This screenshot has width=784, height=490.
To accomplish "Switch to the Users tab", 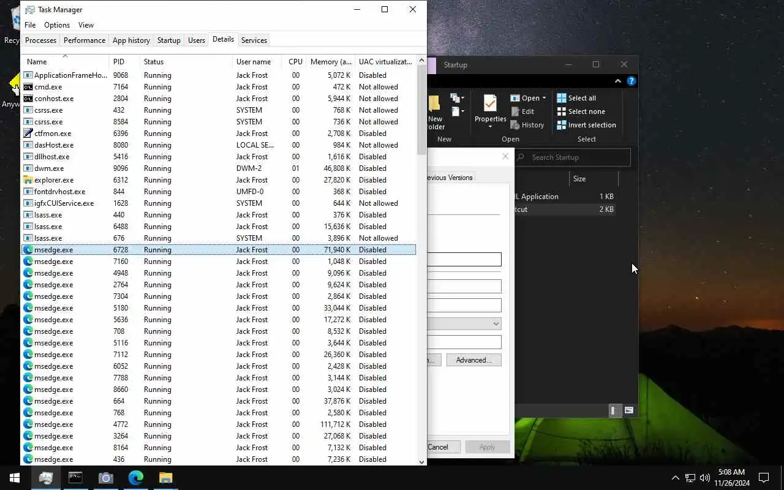I will (197, 40).
